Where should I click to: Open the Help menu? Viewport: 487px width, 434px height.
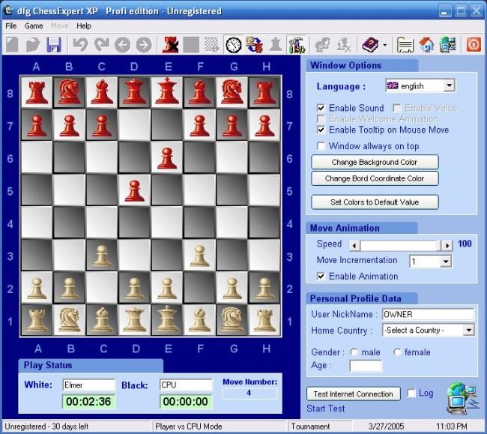point(84,25)
